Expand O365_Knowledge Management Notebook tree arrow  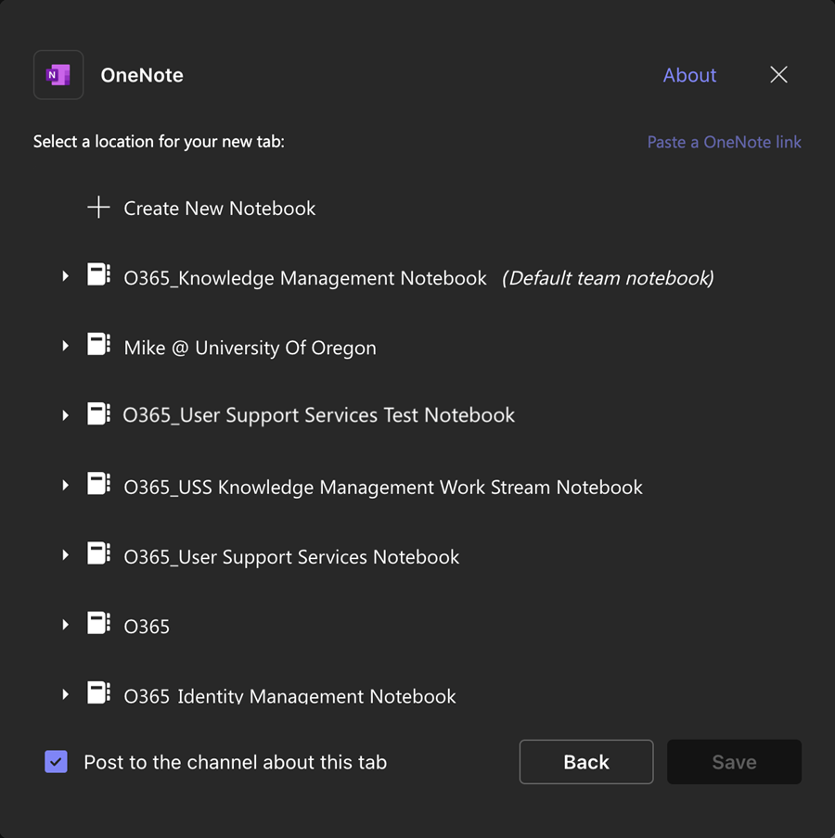pyautogui.click(x=65, y=276)
